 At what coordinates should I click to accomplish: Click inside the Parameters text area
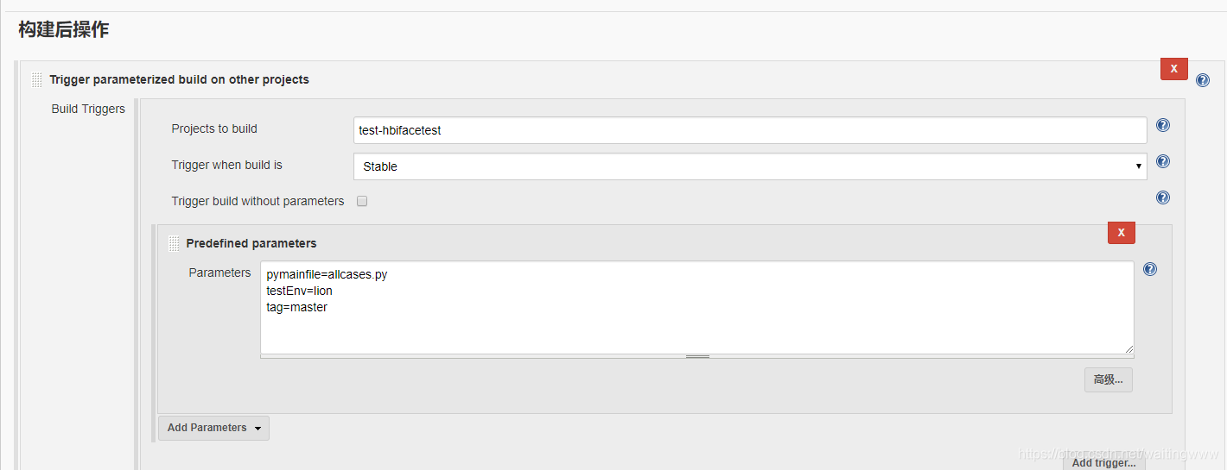coord(696,307)
